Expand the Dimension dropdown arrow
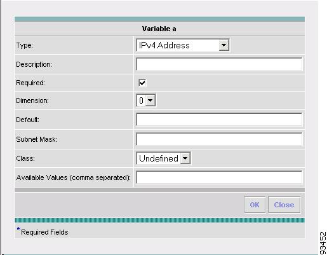Viewport: 327px width, 255px height. click(150, 100)
